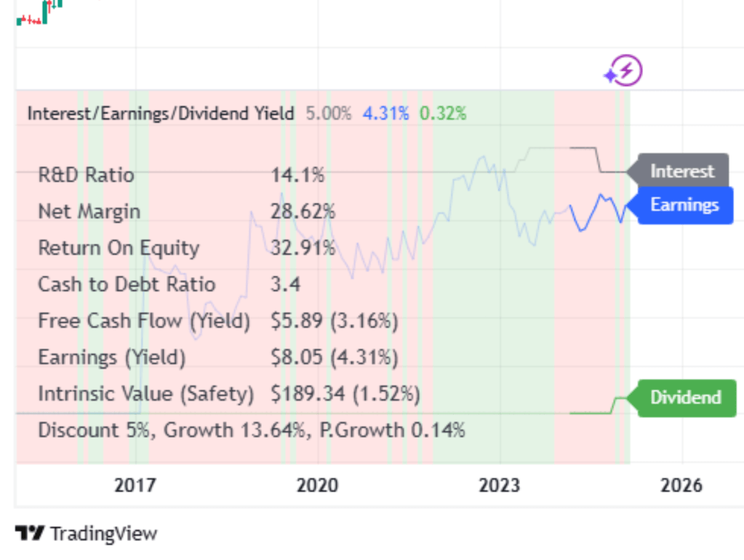Click the purple lightning sparkle icon
Image resolution: width=744 pixels, height=560 pixels.
tap(625, 71)
